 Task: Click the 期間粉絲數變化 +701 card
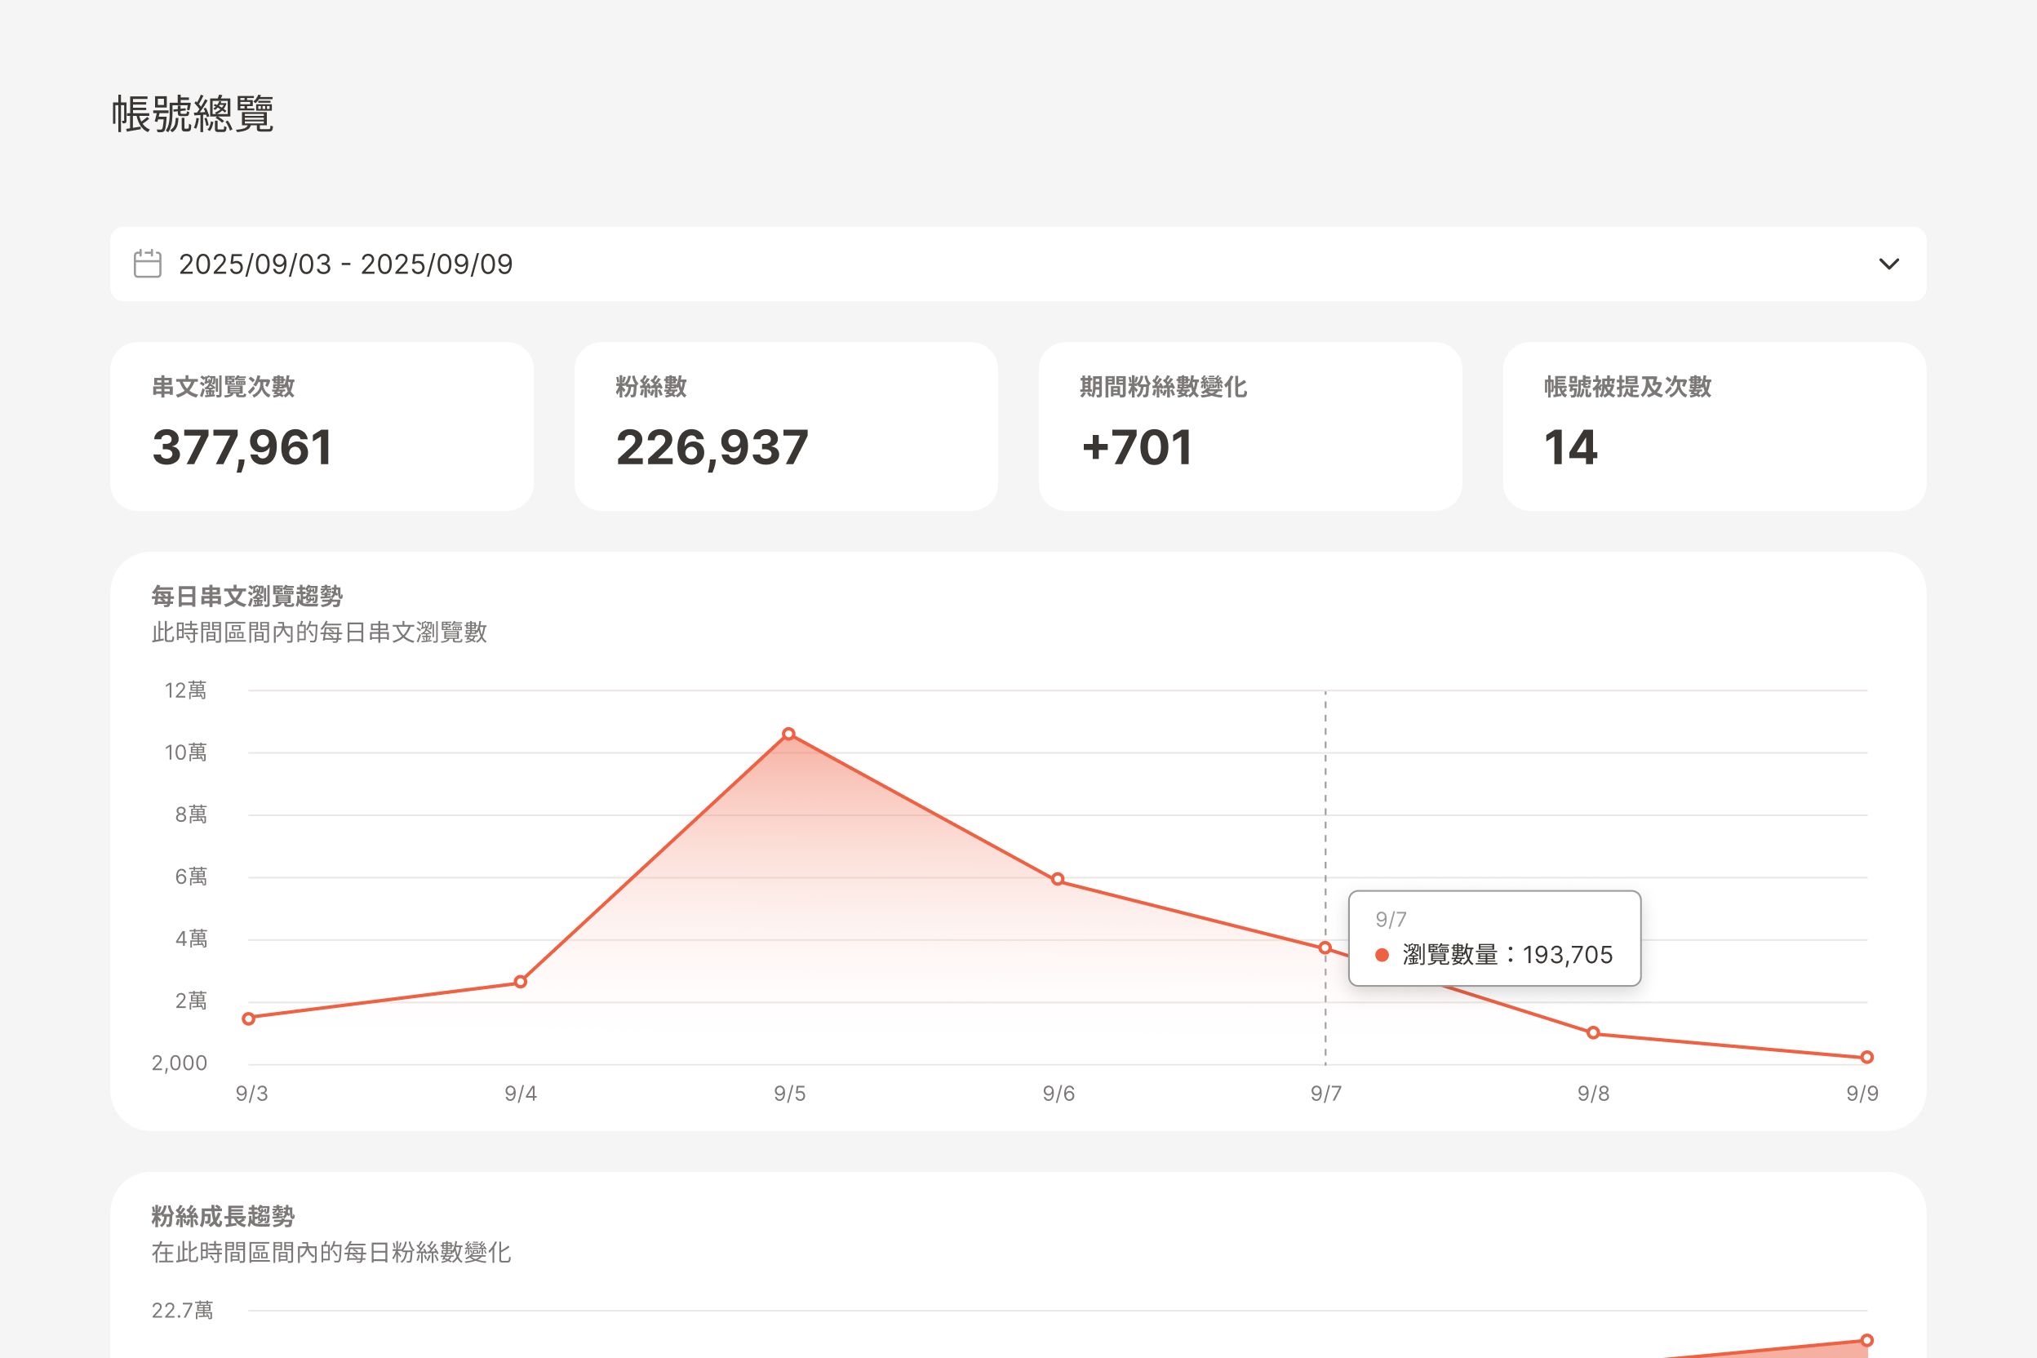pyautogui.click(x=1249, y=426)
